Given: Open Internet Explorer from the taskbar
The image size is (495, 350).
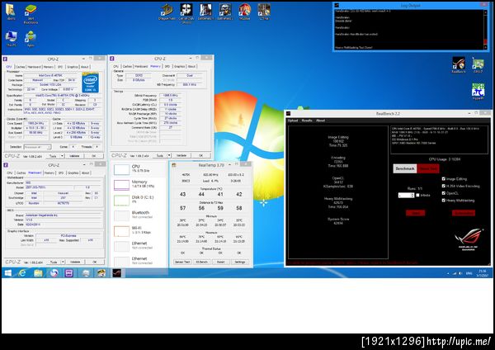Looking at the screenshot, I should 24,272.
